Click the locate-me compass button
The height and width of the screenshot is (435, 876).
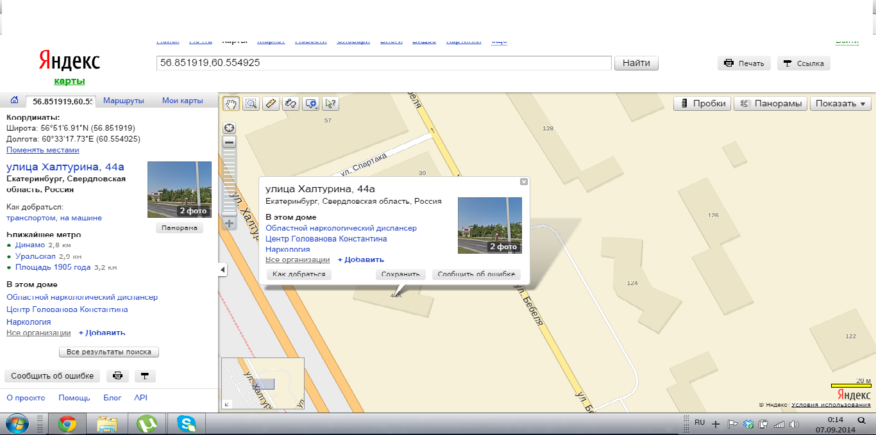(x=230, y=127)
